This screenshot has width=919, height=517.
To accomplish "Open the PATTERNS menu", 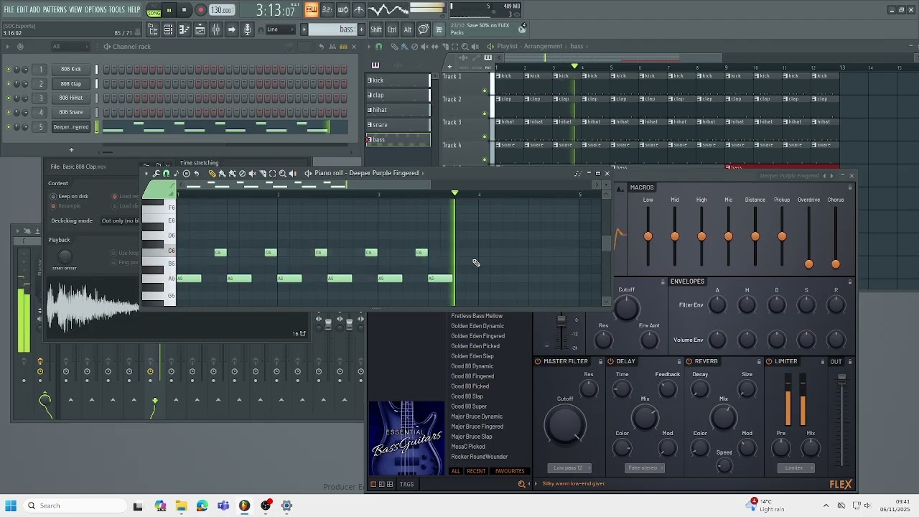I will click(55, 10).
